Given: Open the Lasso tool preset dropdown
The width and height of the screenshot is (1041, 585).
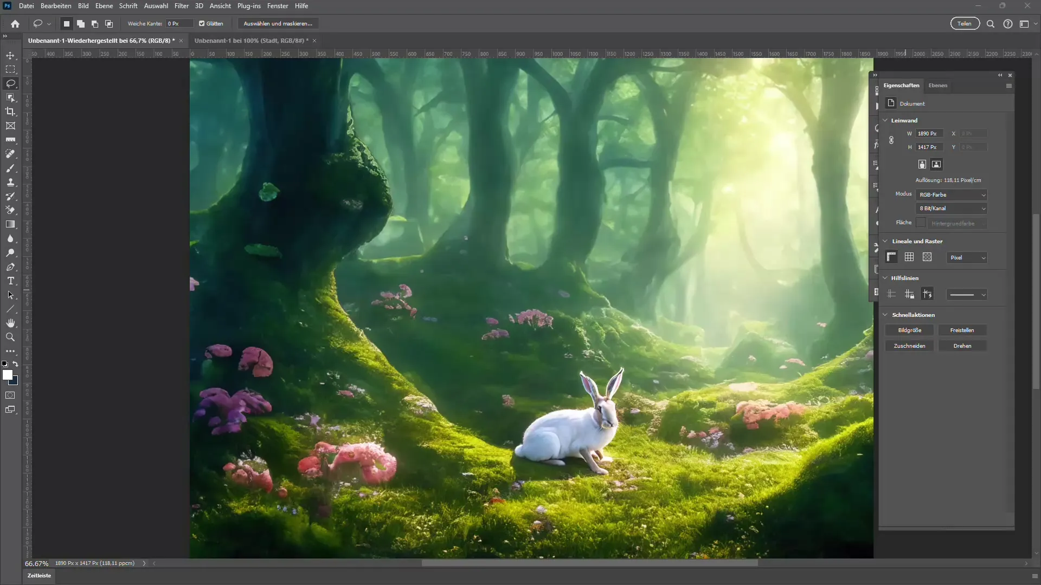Looking at the screenshot, I should click(x=49, y=24).
